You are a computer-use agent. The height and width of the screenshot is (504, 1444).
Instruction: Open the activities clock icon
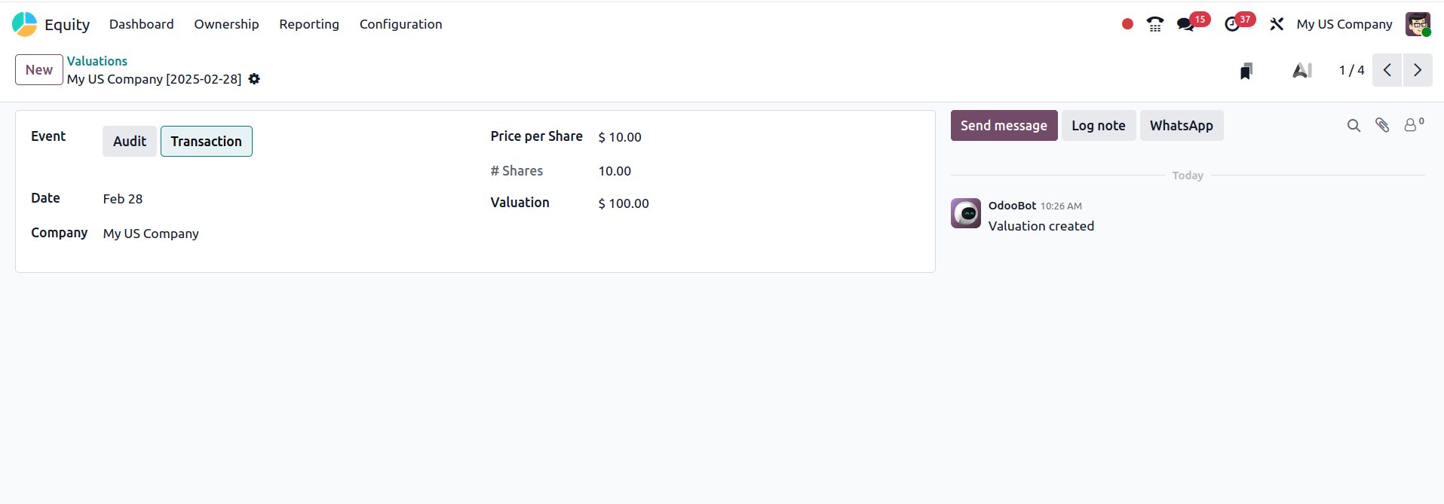1232,24
